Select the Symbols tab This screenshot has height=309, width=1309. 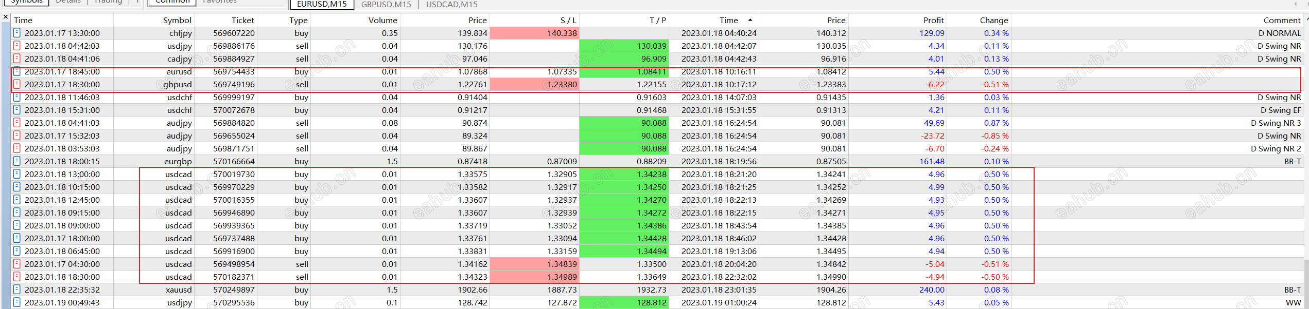[27, 2]
